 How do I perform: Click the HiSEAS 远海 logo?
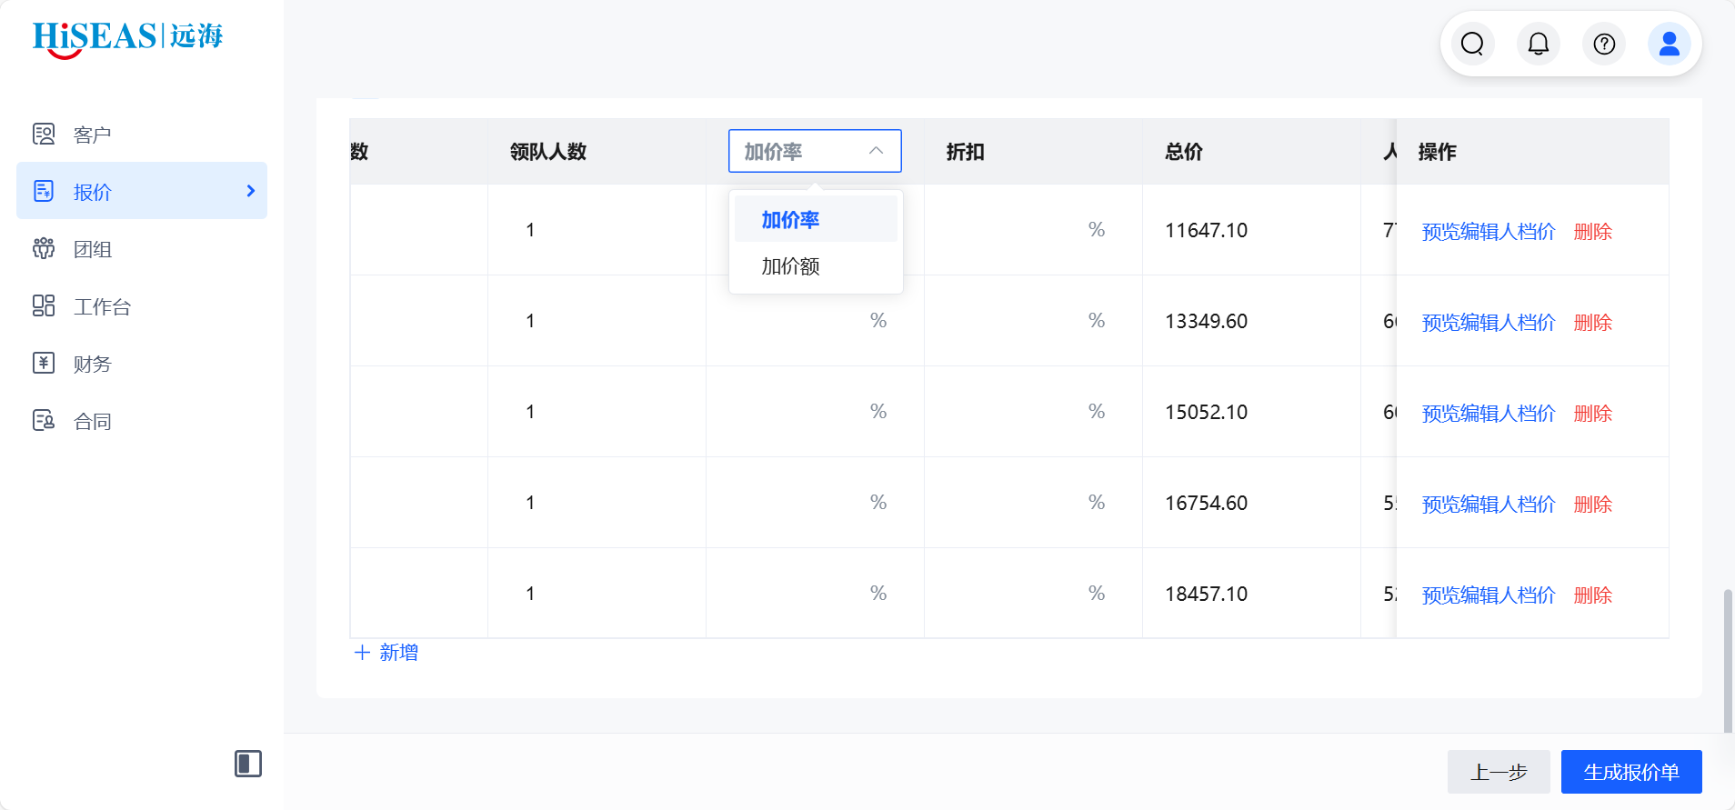[127, 38]
